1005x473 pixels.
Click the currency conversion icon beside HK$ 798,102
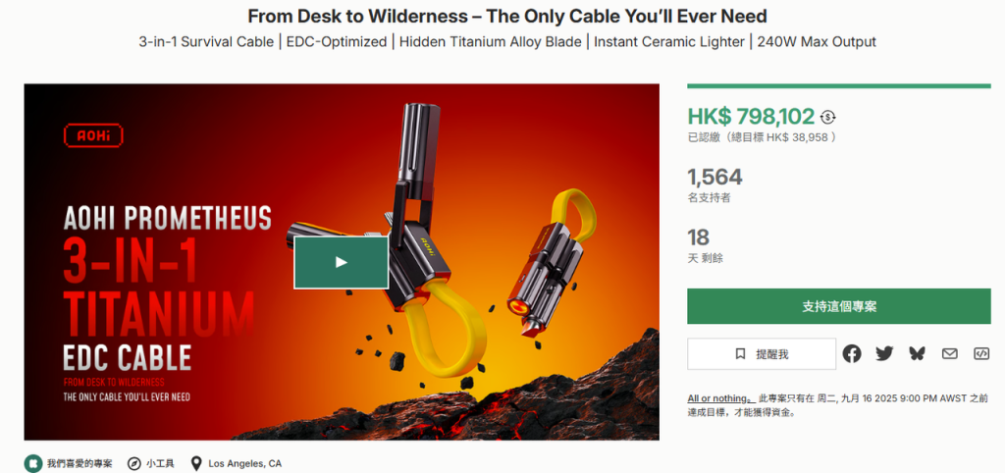828,118
